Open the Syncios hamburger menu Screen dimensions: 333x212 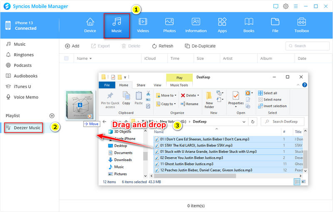click(296, 6)
